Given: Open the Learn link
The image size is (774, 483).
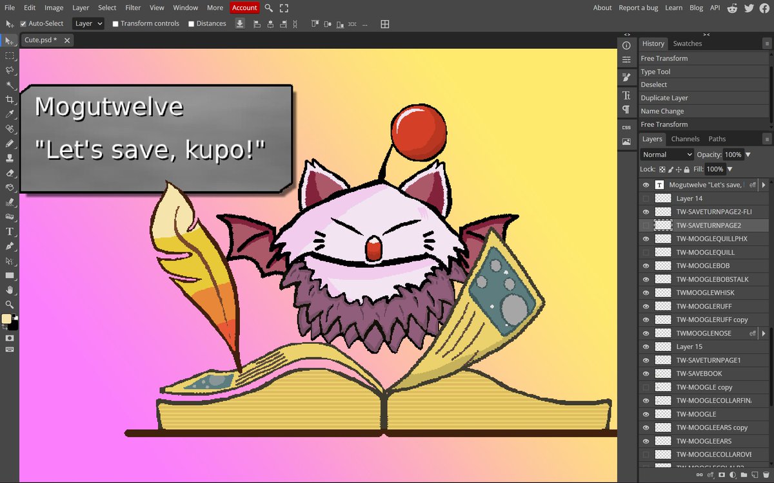Looking at the screenshot, I should (673, 8).
